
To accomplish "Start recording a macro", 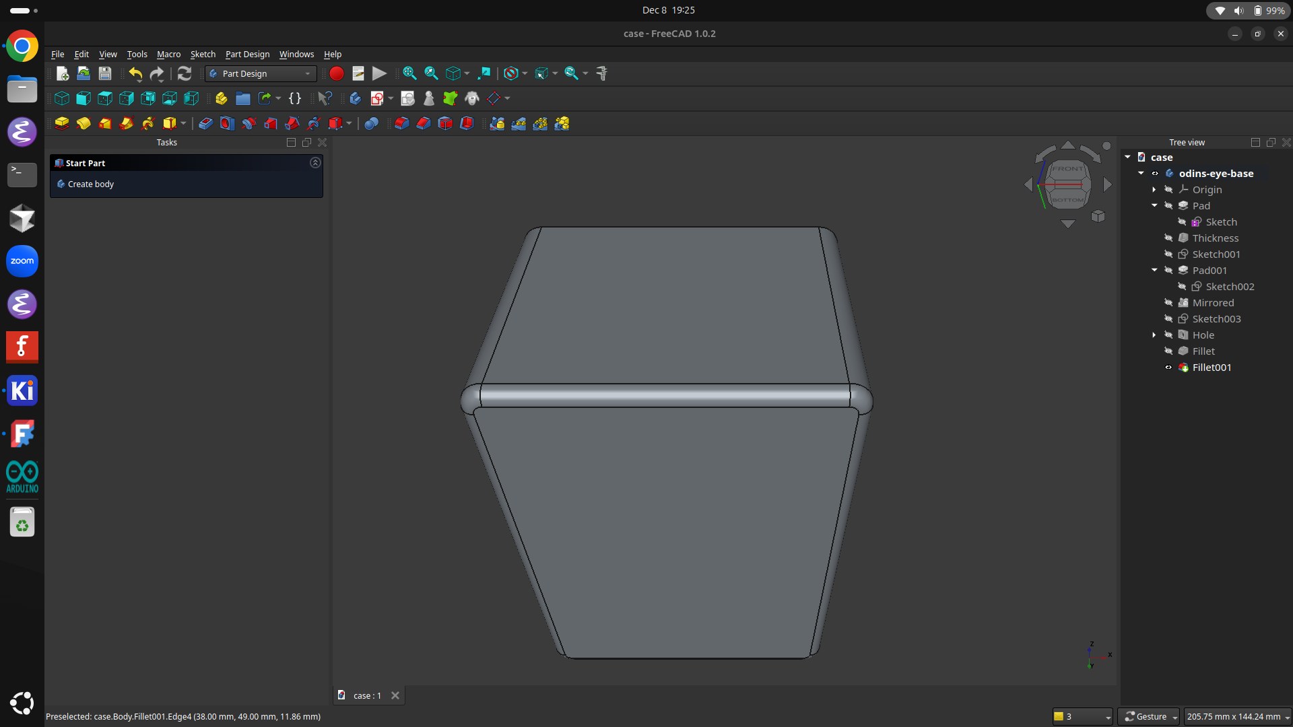I will coord(337,73).
